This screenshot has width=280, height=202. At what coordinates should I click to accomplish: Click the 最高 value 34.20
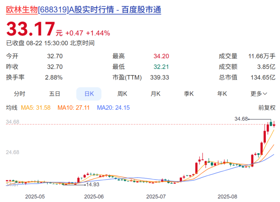coord(161,56)
